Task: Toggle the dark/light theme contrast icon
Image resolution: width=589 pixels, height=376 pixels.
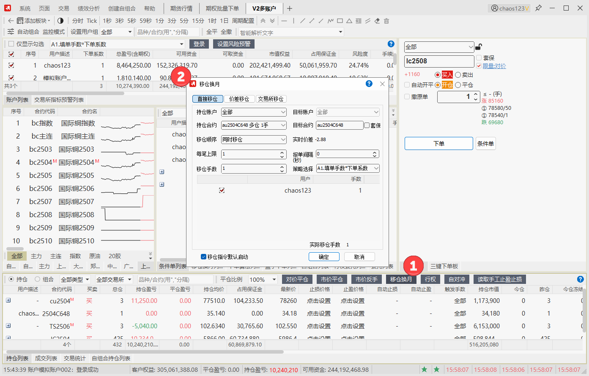Action: (60, 21)
